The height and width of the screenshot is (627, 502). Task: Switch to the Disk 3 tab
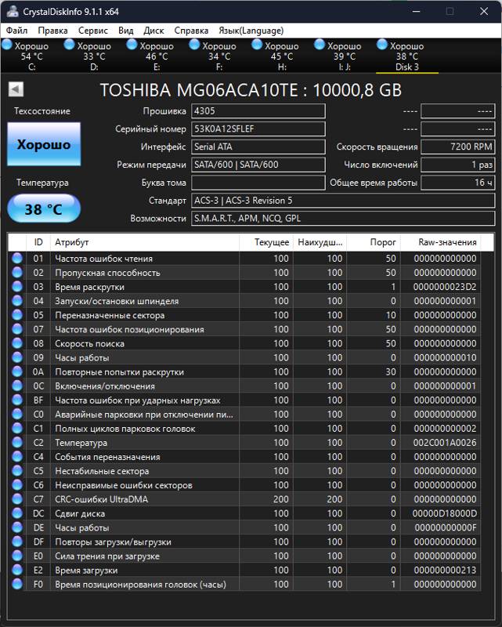(x=406, y=56)
